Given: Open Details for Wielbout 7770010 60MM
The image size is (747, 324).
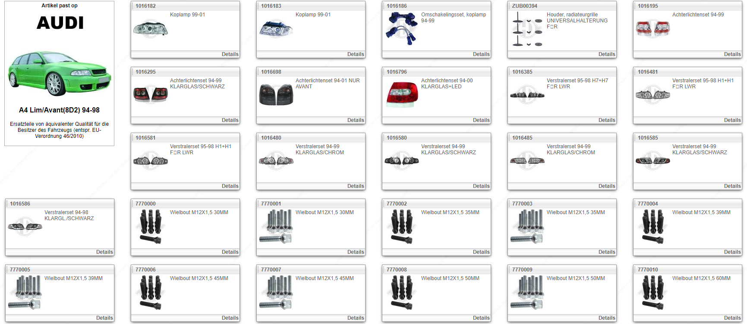Looking at the screenshot, I should click(732, 318).
